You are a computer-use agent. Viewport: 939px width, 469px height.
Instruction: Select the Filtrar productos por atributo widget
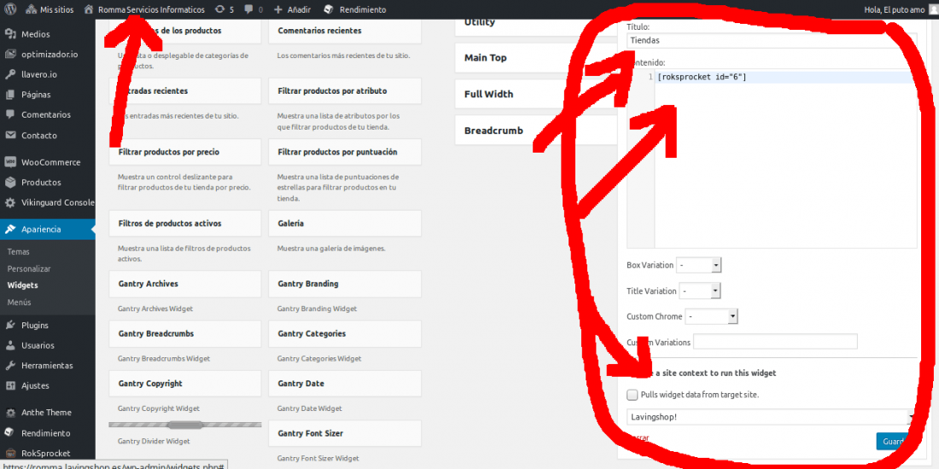(x=345, y=91)
